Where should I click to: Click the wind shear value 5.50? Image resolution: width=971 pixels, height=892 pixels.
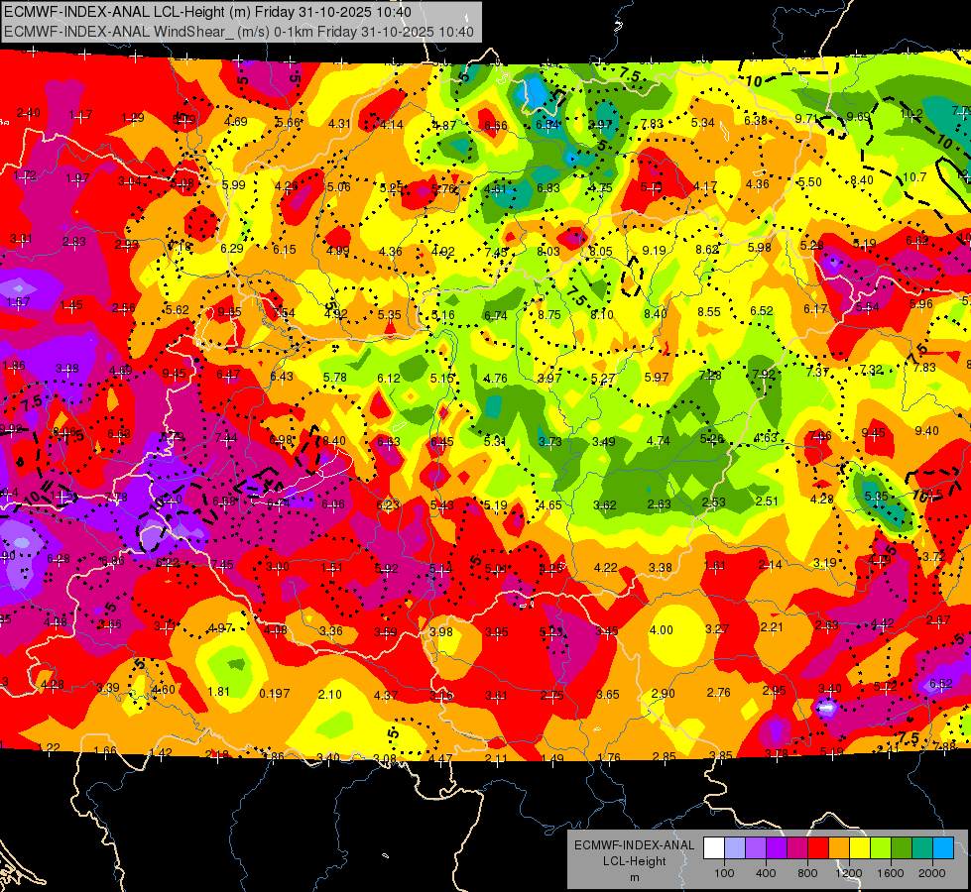pos(810,182)
